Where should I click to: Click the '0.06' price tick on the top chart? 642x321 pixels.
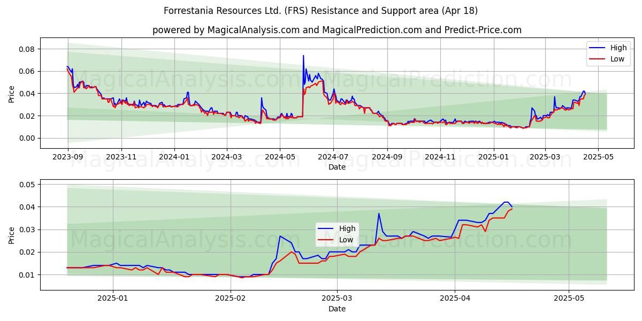click(27, 71)
